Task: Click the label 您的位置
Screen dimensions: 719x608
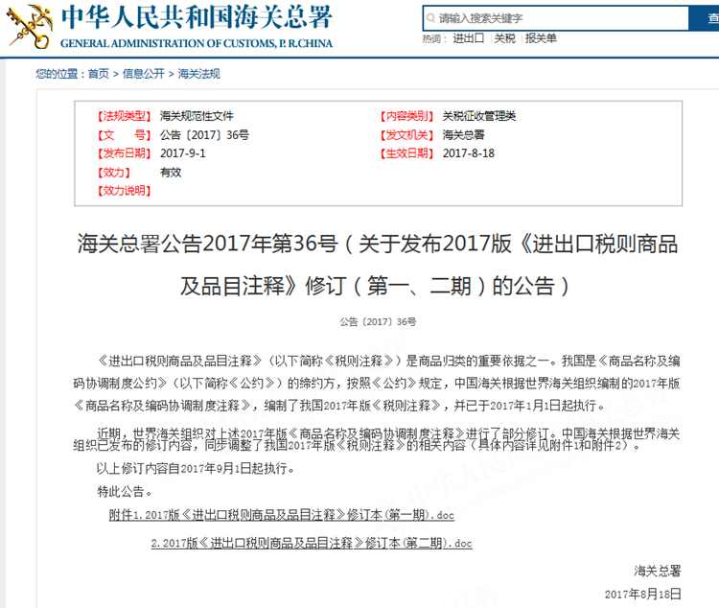Action: (60, 74)
